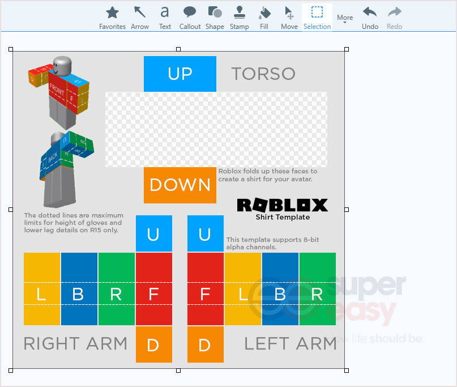
Task: Click the ROBLOX logo
Action: coord(283,205)
